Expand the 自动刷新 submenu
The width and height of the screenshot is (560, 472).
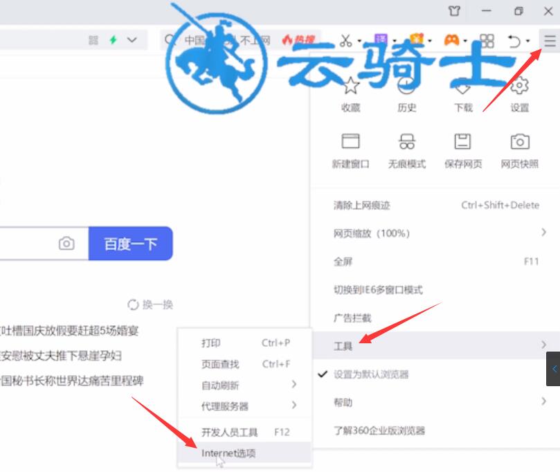click(x=245, y=385)
